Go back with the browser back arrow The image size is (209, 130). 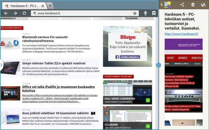(x=6, y=13)
